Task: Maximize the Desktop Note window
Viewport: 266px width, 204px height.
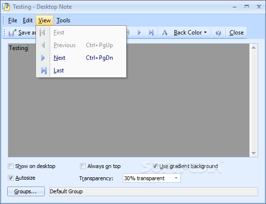Action: pos(247,7)
